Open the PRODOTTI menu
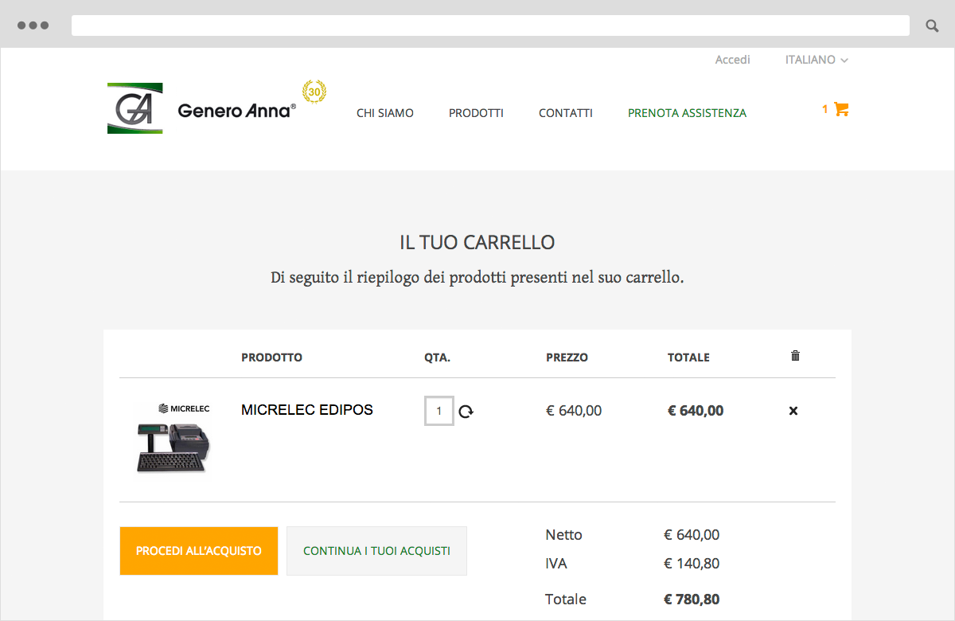This screenshot has height=621, width=955. tap(476, 113)
